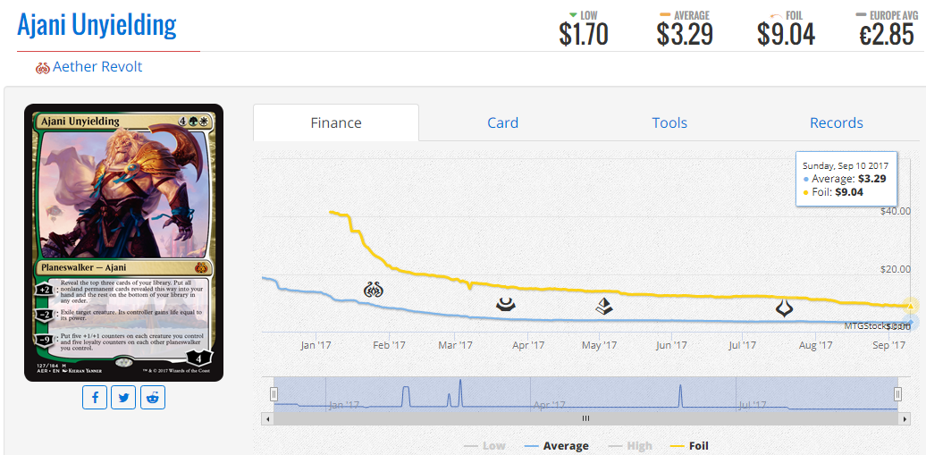Switch to the Records tab

click(837, 122)
